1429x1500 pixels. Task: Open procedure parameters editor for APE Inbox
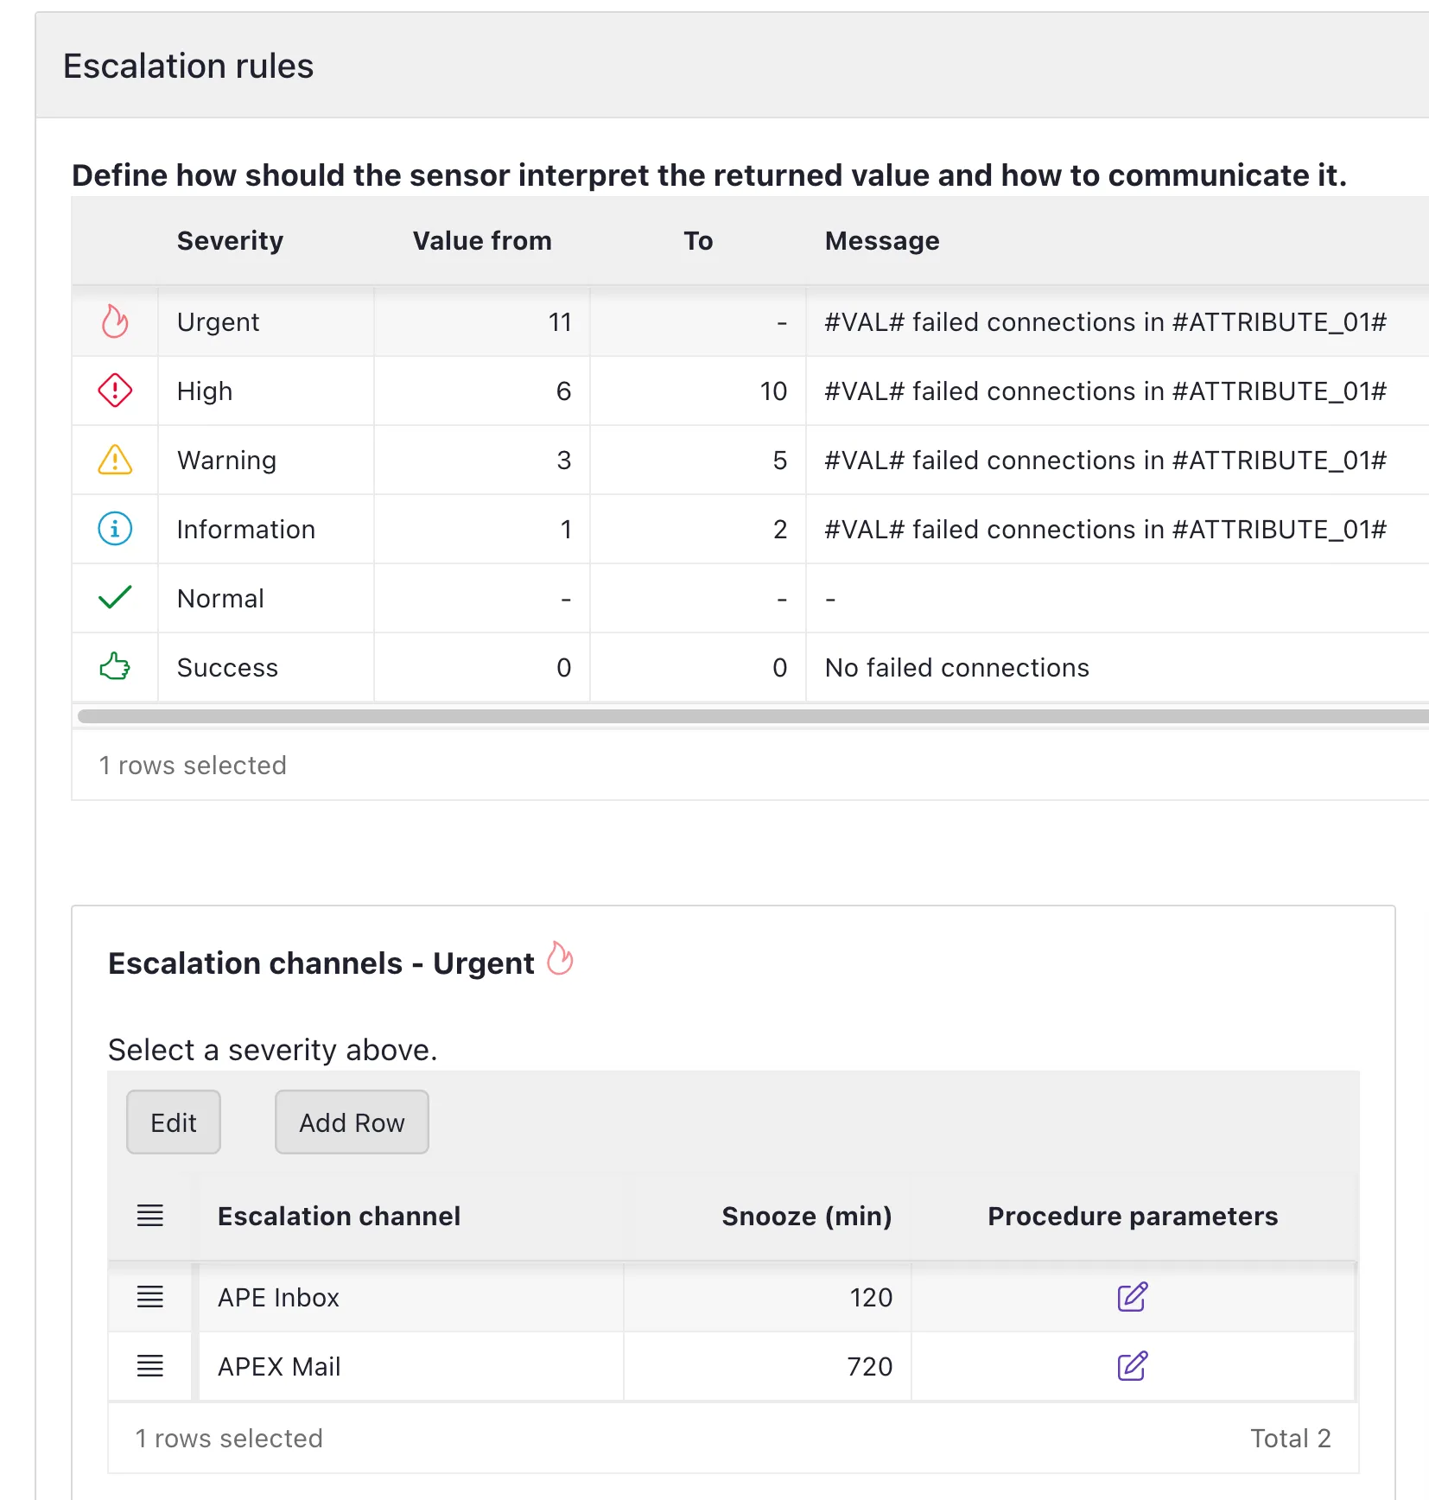[1132, 1296]
